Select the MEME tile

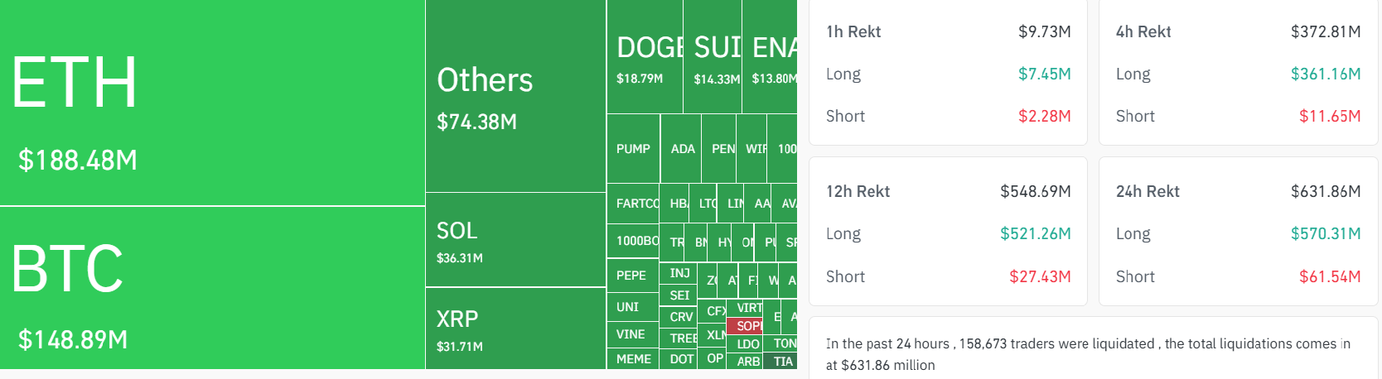tap(632, 359)
